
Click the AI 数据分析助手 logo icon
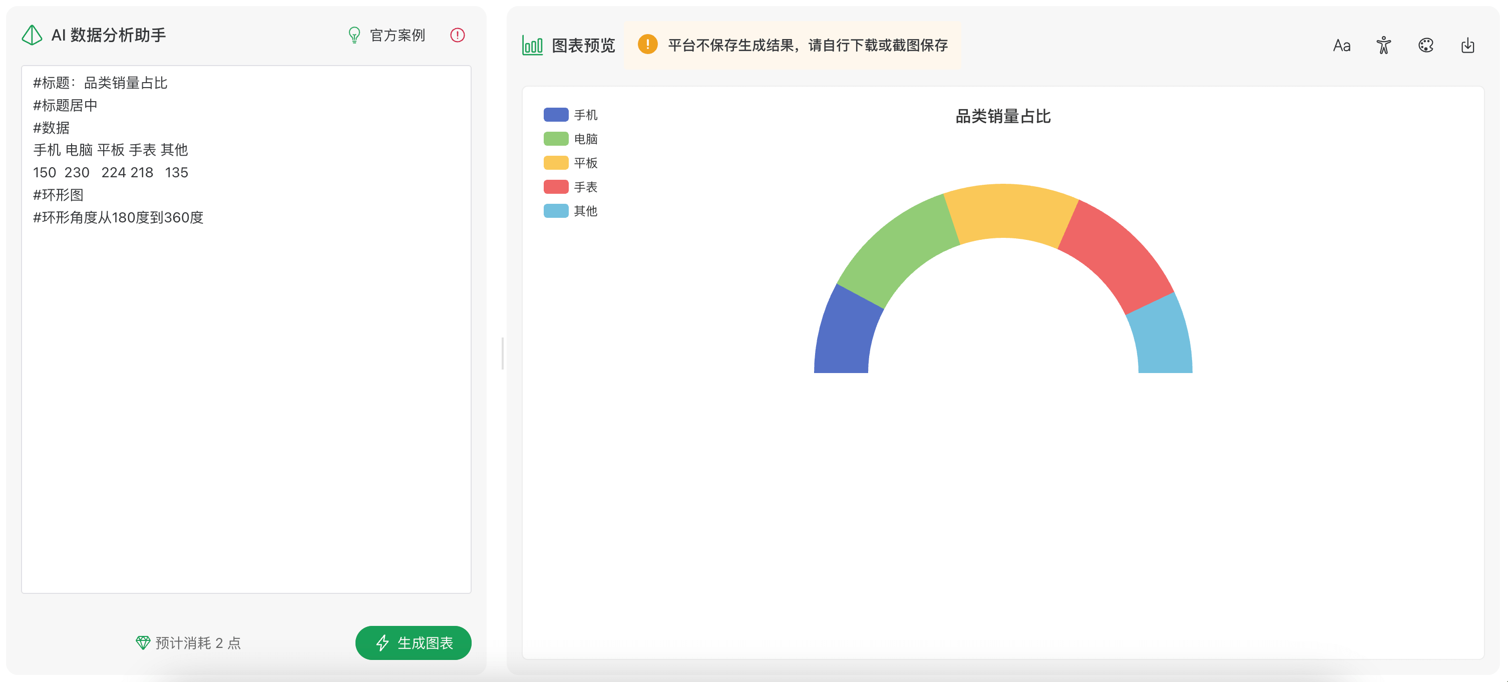[32, 35]
